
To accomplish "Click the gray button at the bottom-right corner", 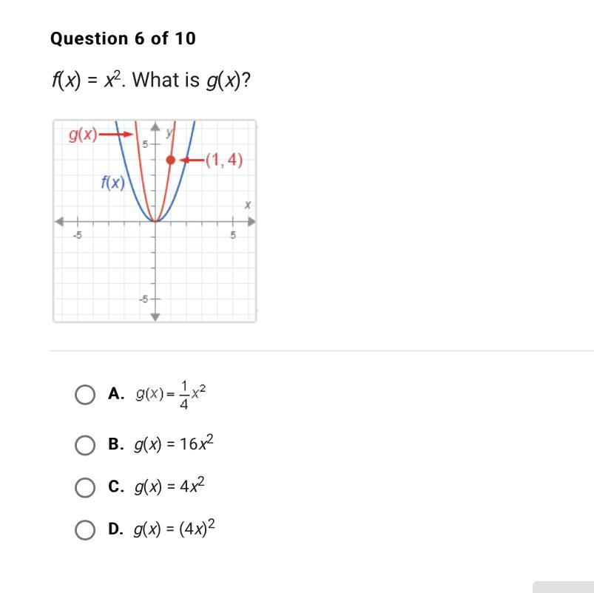I will 564,587.
